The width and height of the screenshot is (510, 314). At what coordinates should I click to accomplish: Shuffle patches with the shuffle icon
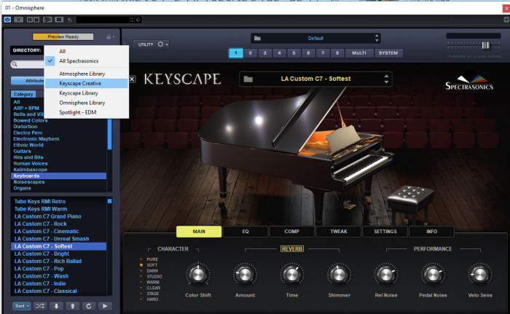coord(40,306)
